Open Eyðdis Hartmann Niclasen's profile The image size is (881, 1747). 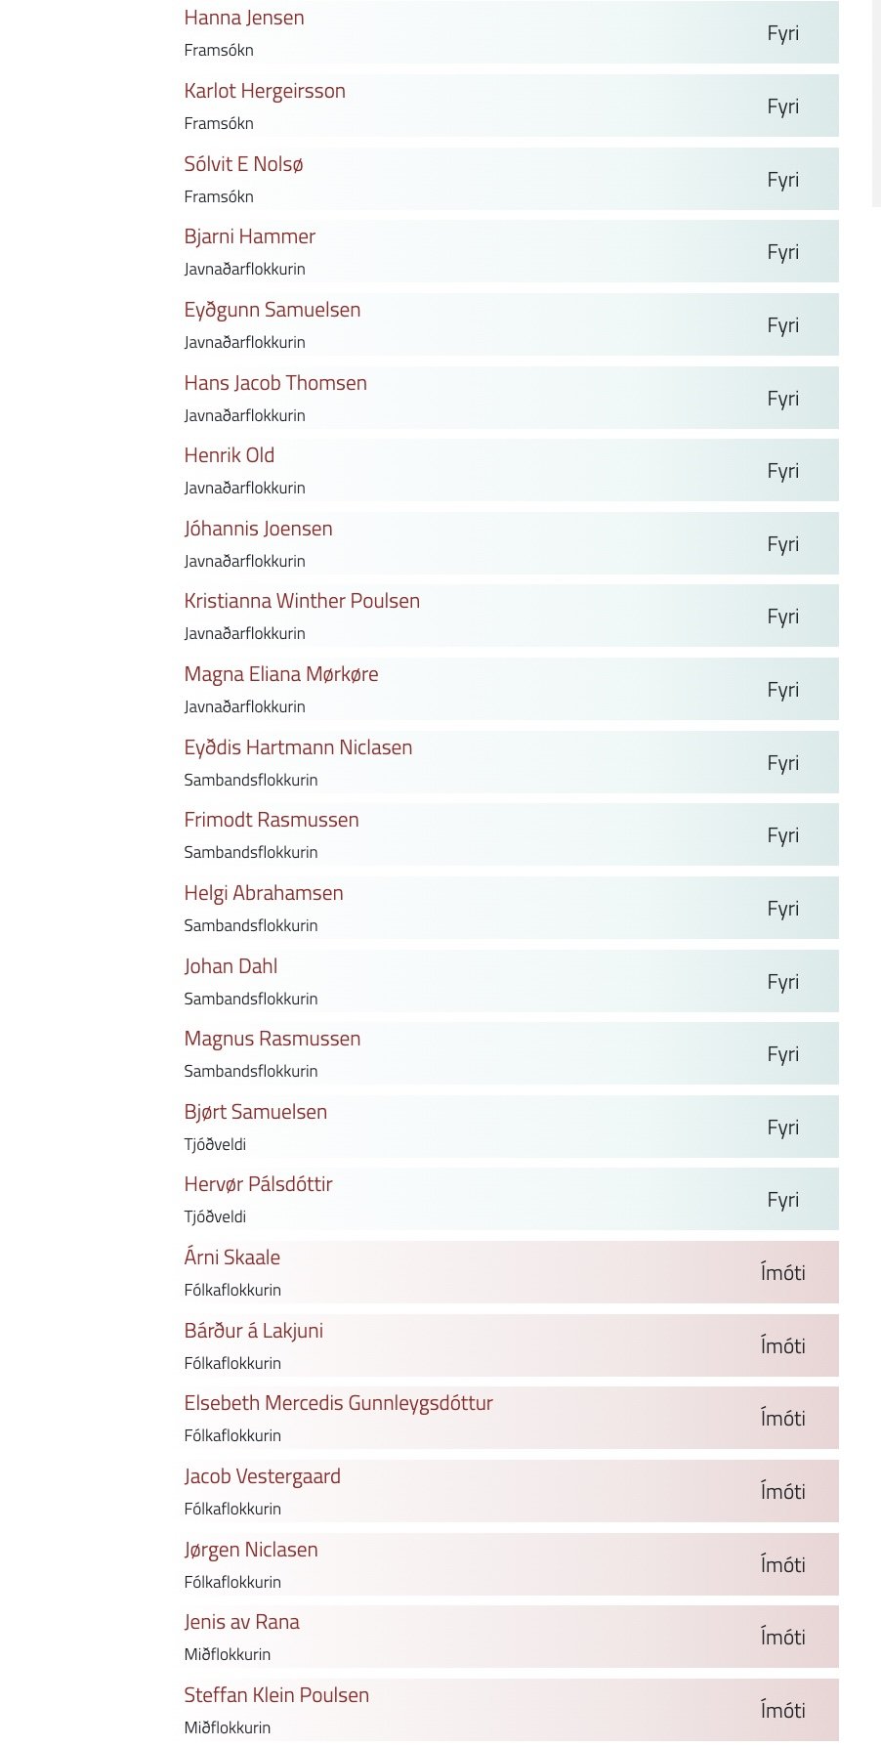pos(298,747)
